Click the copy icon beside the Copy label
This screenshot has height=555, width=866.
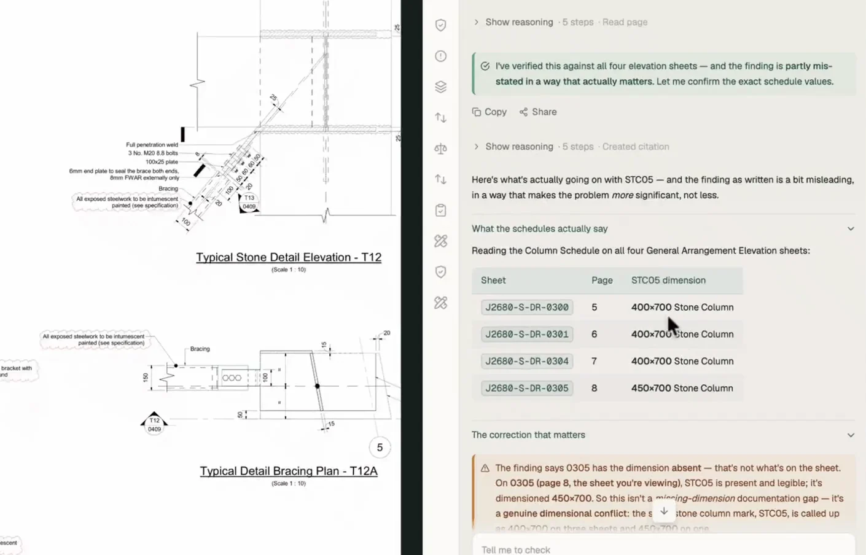pos(477,112)
